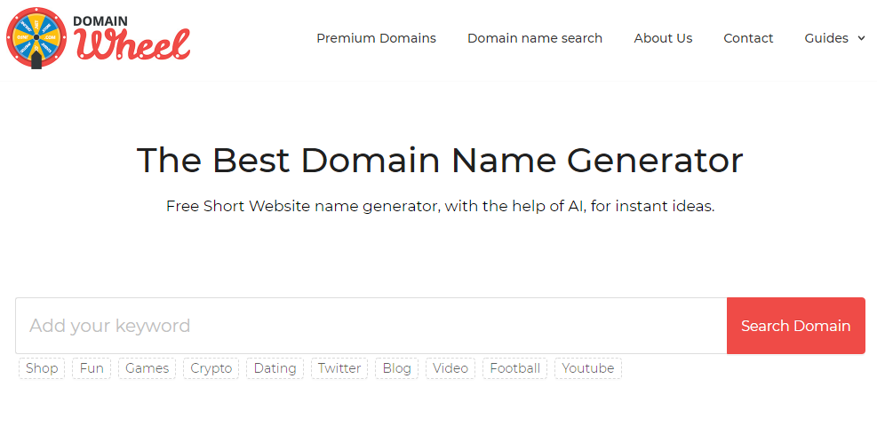Click the Domain Wheel spinning wheel logo icon

pyautogui.click(x=36, y=38)
